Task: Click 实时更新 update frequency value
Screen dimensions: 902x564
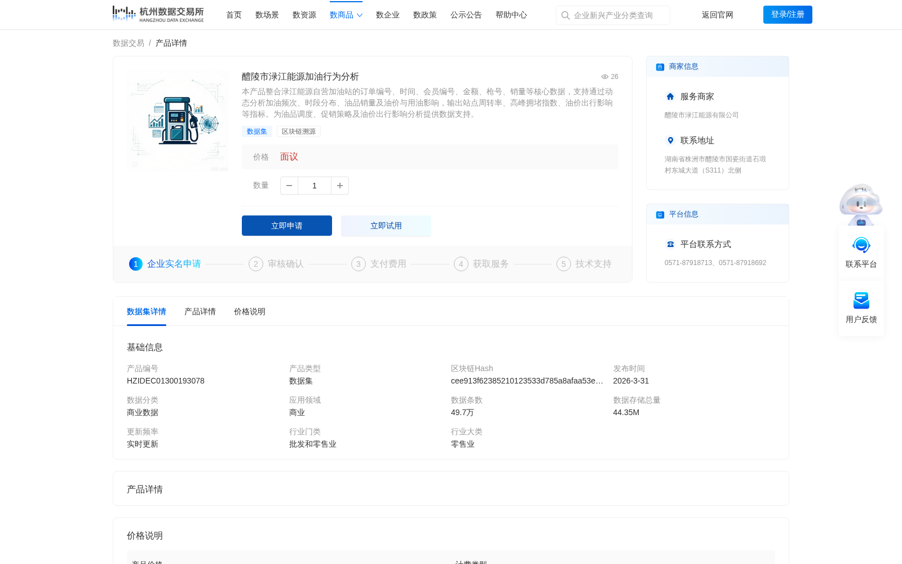Action: [143, 444]
